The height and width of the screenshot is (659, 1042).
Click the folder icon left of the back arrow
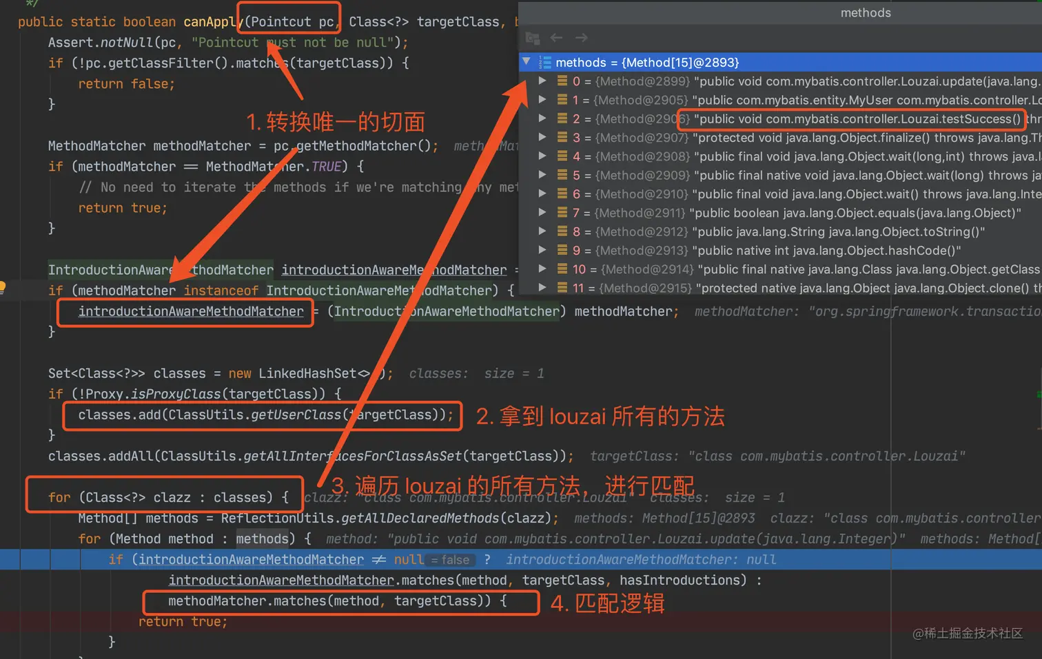(532, 38)
